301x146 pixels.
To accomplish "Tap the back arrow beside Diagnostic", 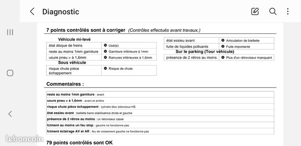I will [x=32, y=11].
